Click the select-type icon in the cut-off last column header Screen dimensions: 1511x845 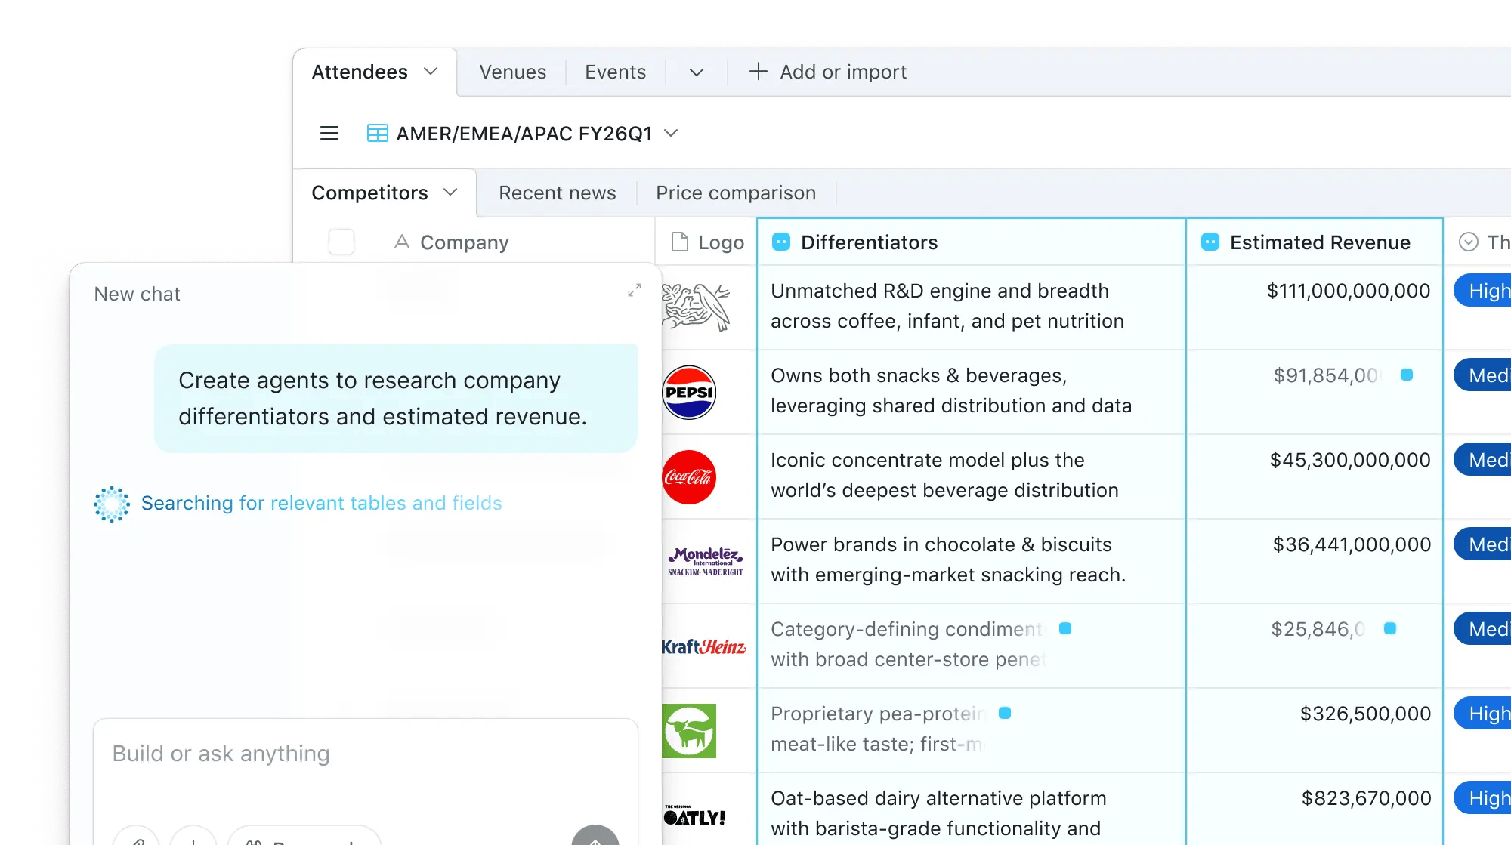[1469, 242]
